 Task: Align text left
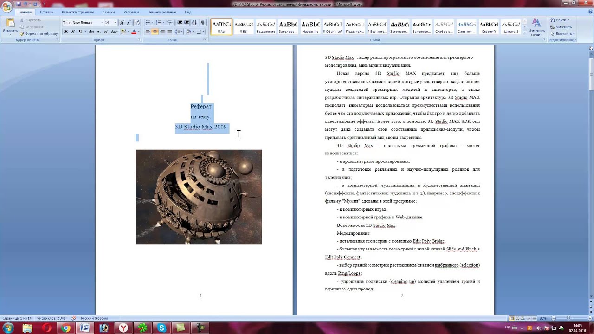pyautogui.click(x=148, y=32)
